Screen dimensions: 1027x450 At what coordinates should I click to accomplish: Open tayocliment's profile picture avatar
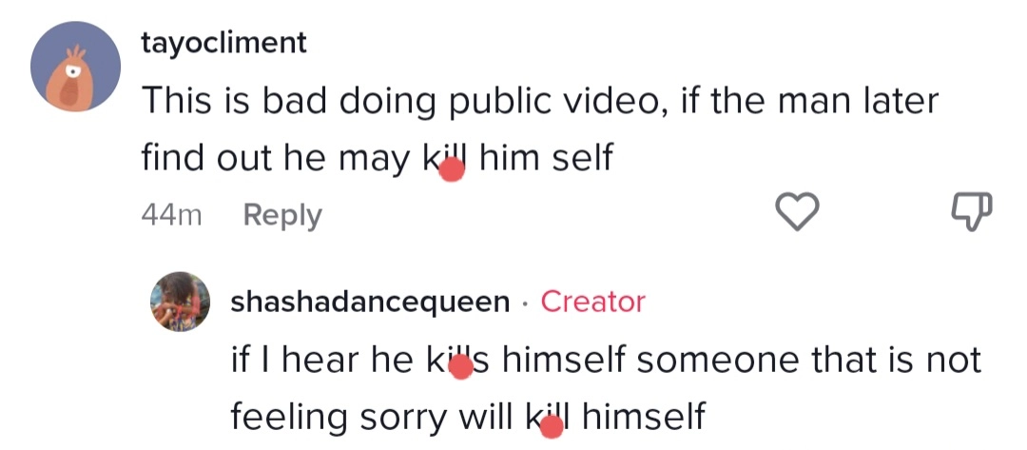[75, 67]
